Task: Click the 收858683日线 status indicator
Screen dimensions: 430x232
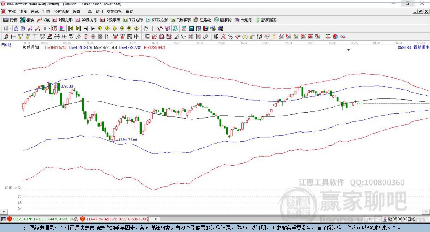Action: click(399, 219)
